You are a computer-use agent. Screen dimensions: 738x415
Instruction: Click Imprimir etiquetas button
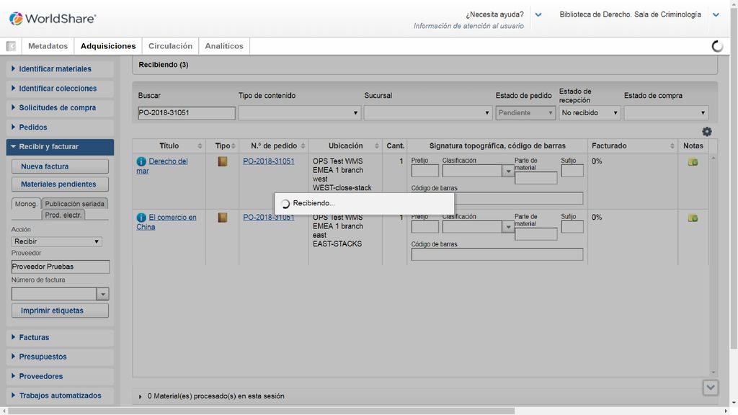60,311
